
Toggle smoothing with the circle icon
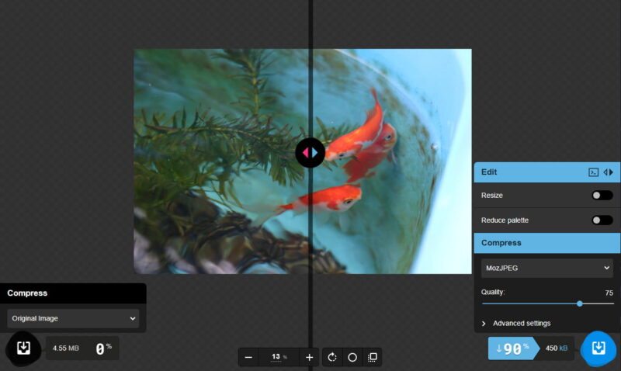click(352, 357)
